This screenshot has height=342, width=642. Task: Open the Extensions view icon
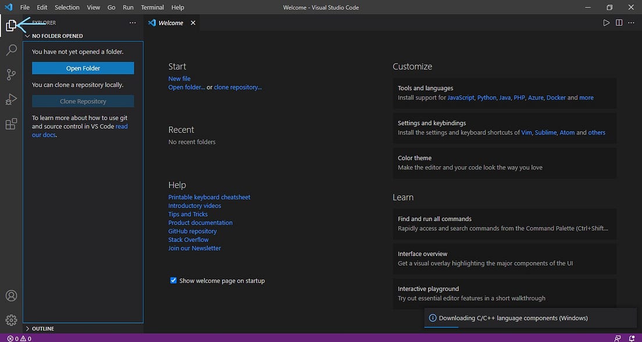tap(11, 124)
